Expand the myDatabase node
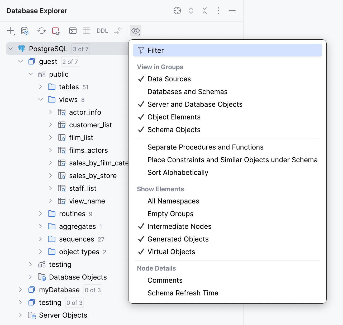The height and width of the screenshot is (325, 343). 21,290
